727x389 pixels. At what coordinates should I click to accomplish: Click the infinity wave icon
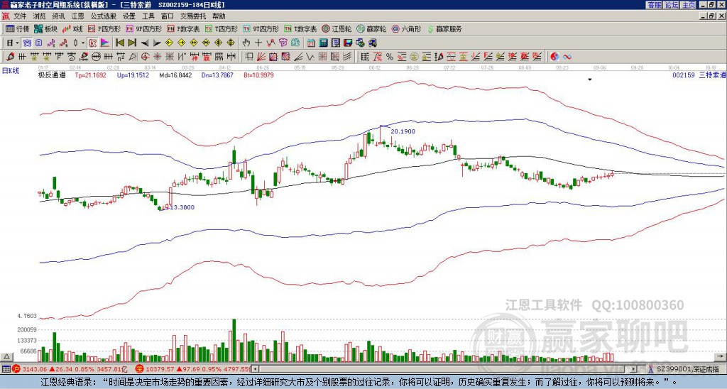pyautogui.click(x=567, y=57)
